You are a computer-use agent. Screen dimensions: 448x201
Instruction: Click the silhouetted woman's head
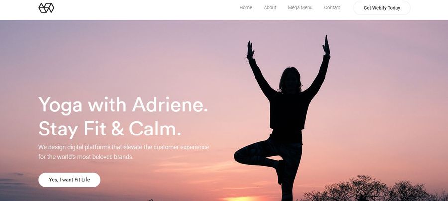(290, 80)
